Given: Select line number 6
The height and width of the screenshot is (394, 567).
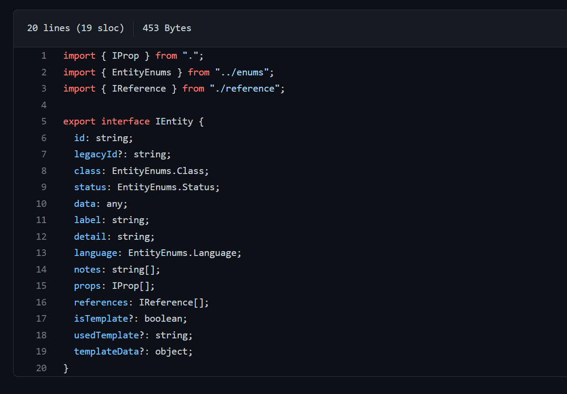Looking at the screenshot, I should point(43,138).
